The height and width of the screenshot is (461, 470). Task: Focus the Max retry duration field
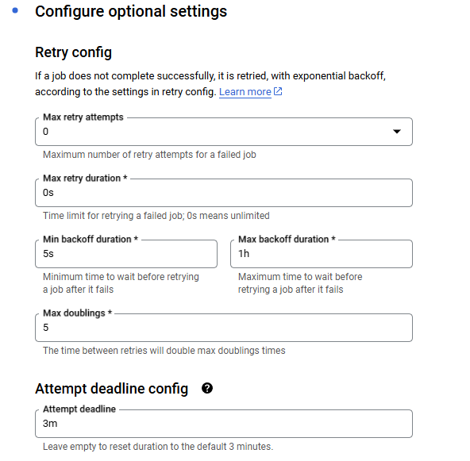224,193
